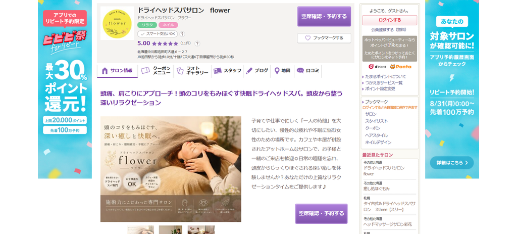Bookmark the salon with ブックマークする button

click(x=324, y=38)
